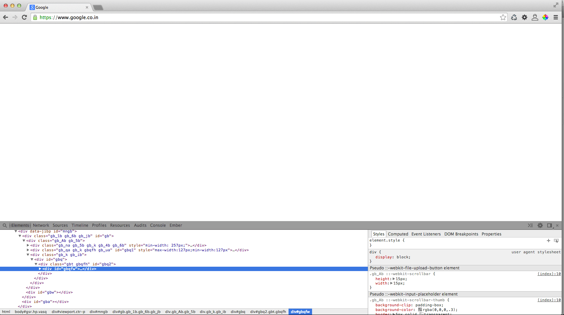Image resolution: width=564 pixels, height=315 pixels.
Task: Follow the (index):10 stylesheet link
Action: [549, 274]
